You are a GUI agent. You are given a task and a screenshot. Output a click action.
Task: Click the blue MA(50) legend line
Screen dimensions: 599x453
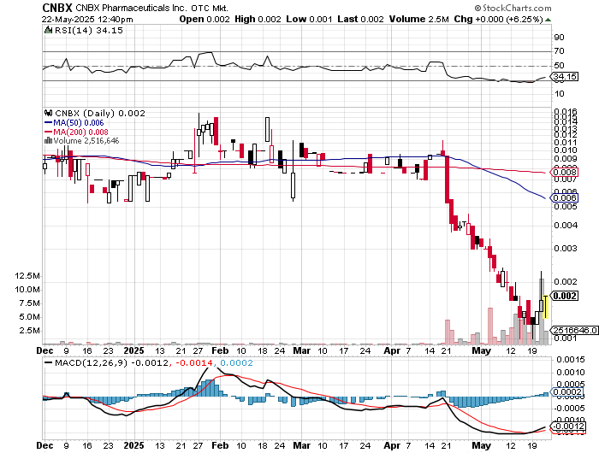click(49, 122)
